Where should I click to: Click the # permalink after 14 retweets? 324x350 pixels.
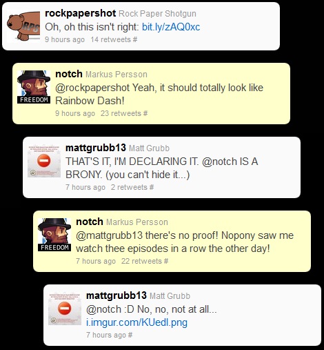(135, 39)
